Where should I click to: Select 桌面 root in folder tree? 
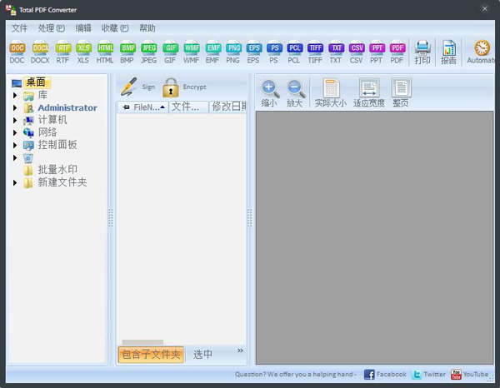click(x=35, y=82)
